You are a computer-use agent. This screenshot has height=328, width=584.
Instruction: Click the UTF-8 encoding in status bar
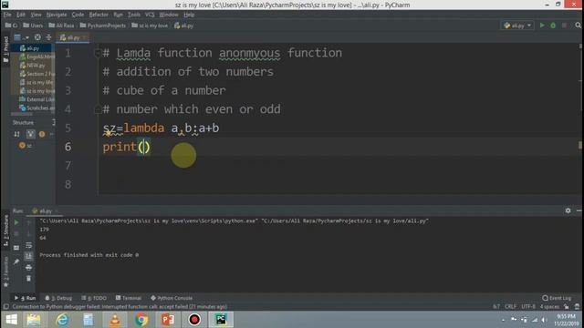pos(528,306)
